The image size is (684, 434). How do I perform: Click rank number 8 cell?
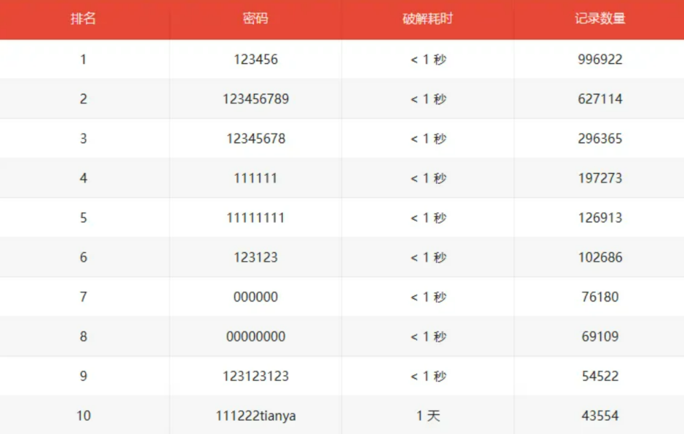(x=84, y=337)
